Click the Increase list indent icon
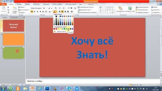 point(71,8)
